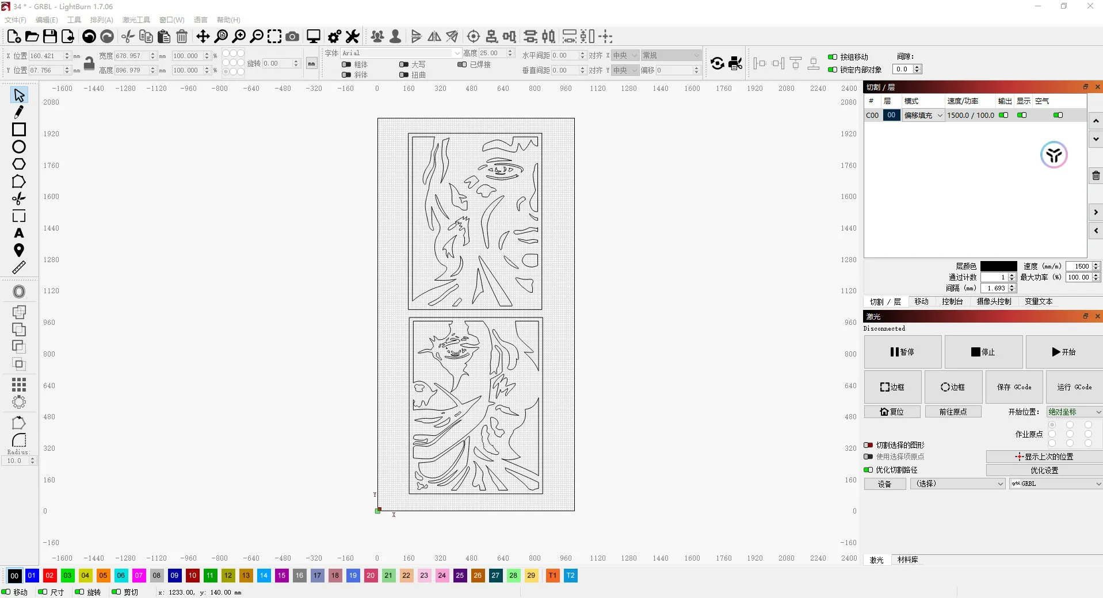Click the Measure ruler tool
Viewport: 1103px width, 598px height.
click(19, 268)
